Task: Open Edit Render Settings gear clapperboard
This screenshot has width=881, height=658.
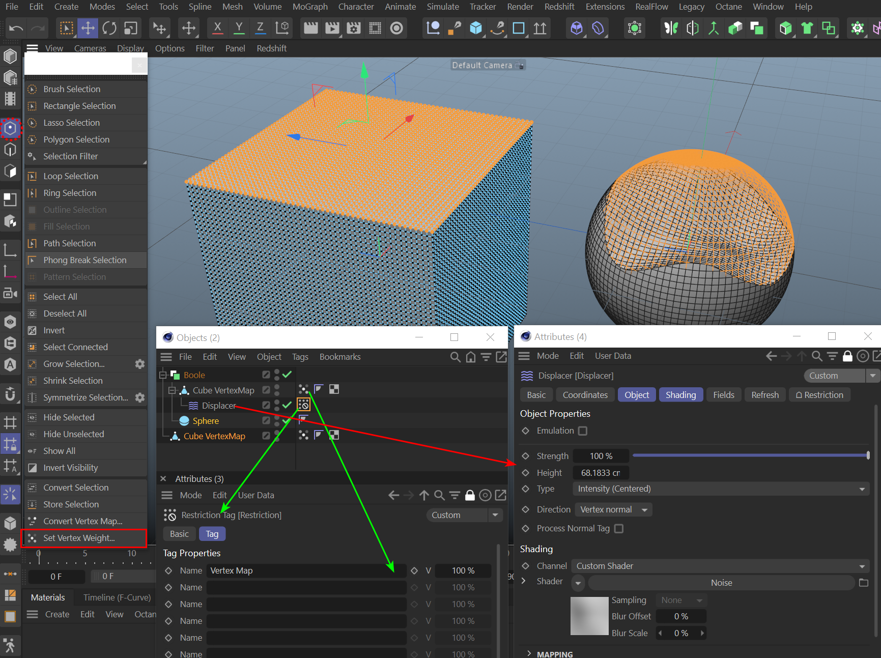Action: [353, 28]
